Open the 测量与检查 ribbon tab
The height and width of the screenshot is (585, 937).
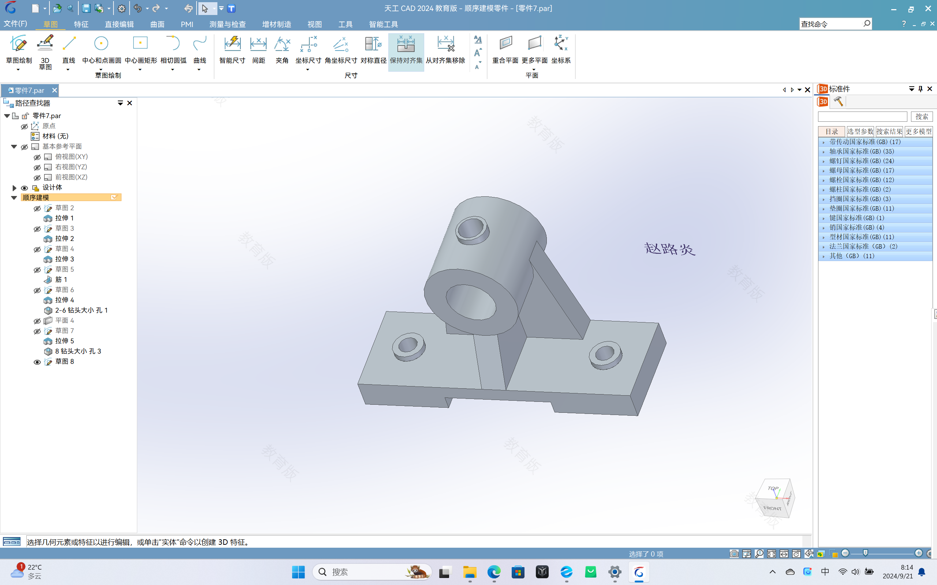[228, 24]
